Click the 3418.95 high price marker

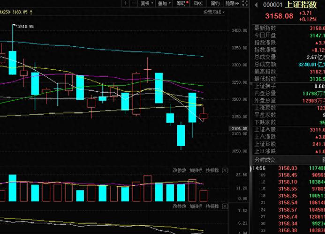(25, 27)
